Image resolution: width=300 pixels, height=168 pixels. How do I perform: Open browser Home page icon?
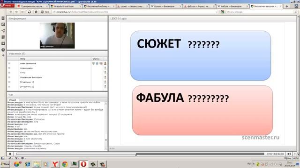point(36,12)
